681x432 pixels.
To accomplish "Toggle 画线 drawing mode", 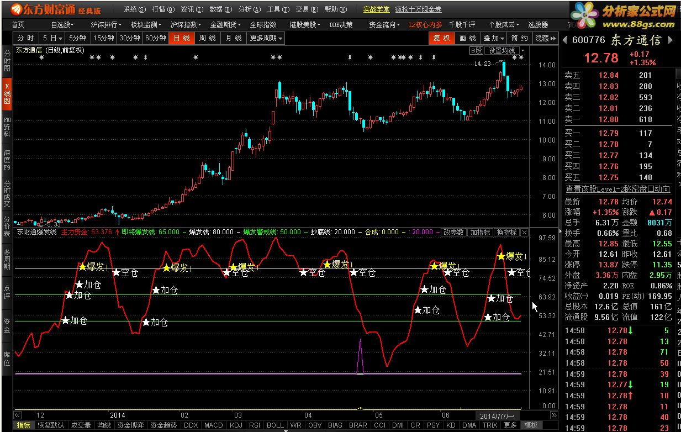I will [467, 38].
